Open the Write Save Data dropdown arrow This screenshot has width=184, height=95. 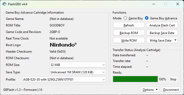[176, 40]
